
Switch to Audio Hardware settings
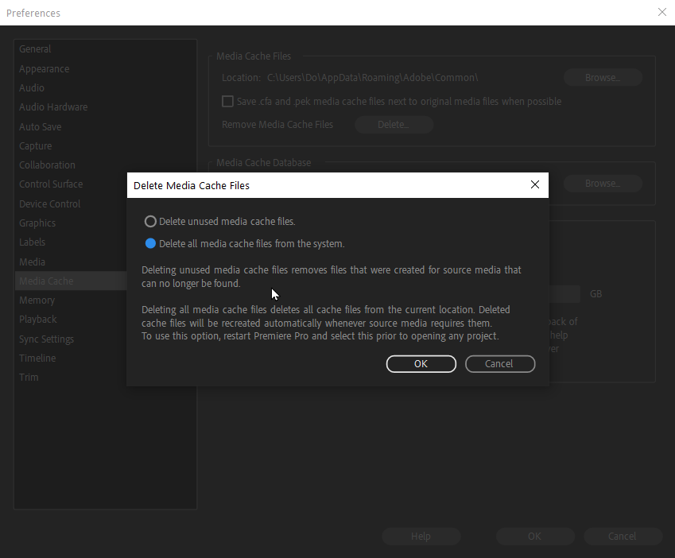pos(53,107)
